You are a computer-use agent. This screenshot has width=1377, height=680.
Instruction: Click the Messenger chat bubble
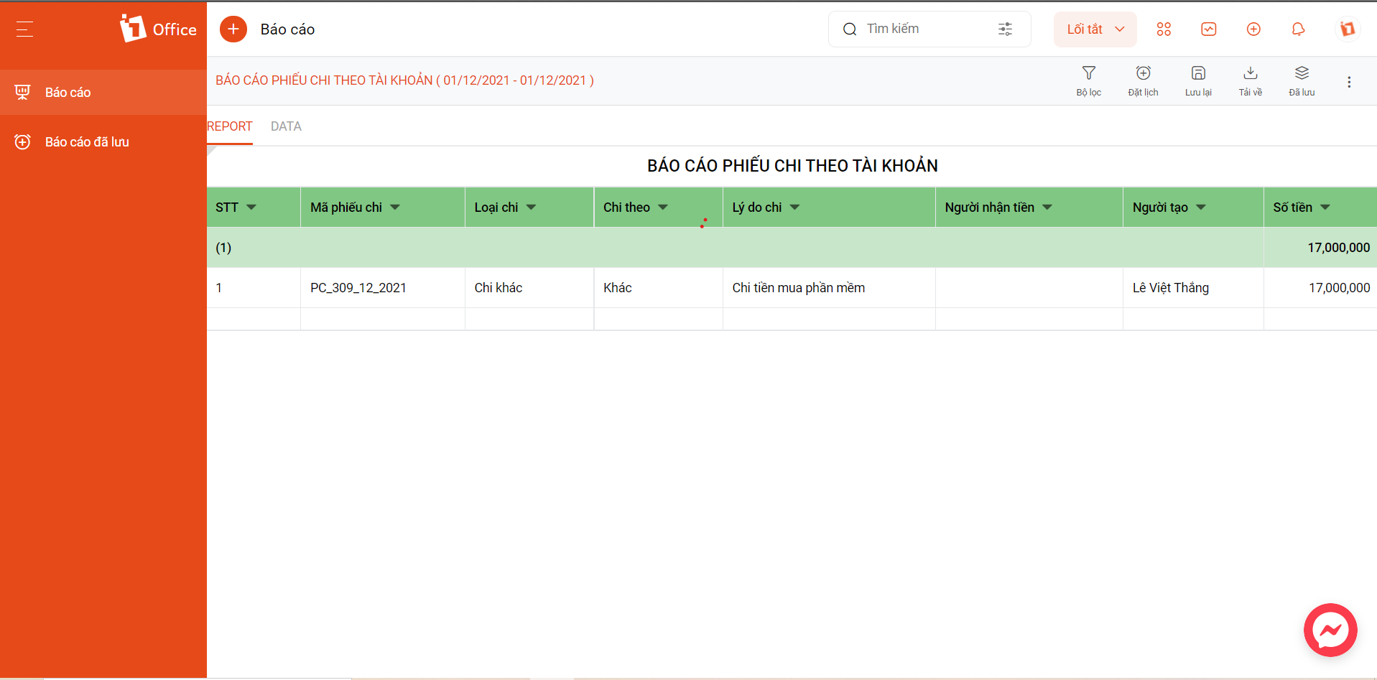click(x=1330, y=630)
